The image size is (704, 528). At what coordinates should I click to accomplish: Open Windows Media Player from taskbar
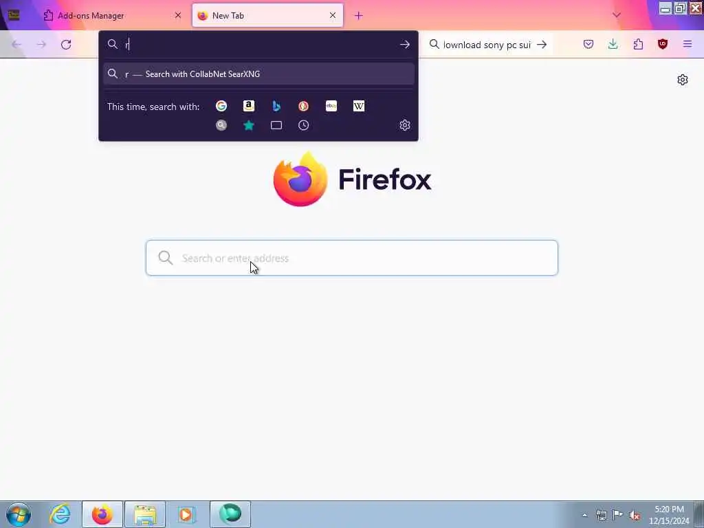(186, 514)
